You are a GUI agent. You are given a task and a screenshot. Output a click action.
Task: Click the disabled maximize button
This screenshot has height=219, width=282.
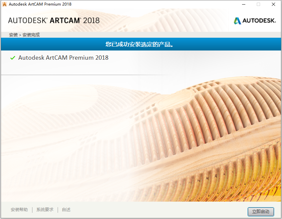(258, 4)
